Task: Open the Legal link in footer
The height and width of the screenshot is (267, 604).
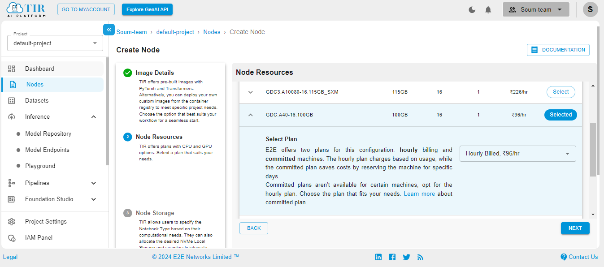Action: click(x=10, y=257)
